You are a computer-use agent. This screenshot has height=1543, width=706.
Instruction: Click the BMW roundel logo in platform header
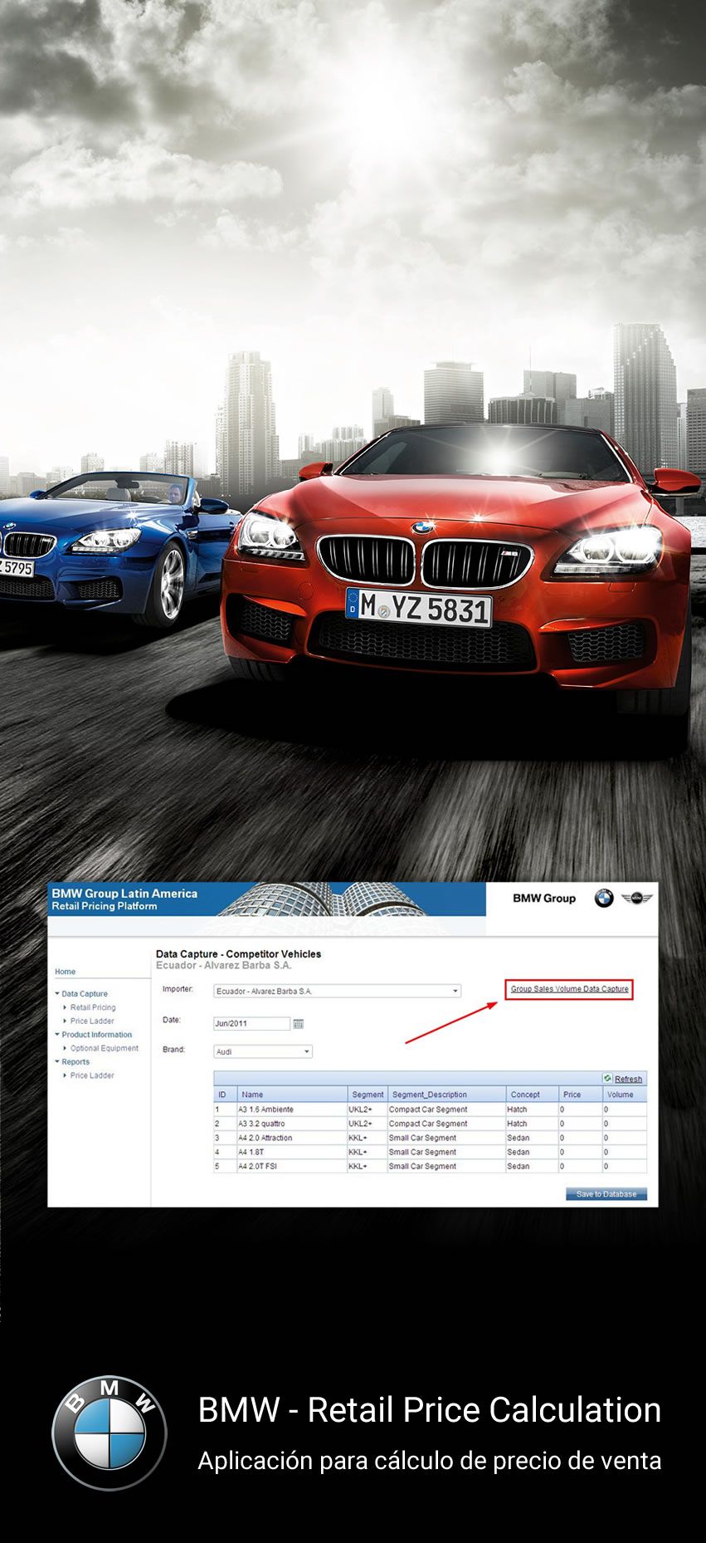[x=603, y=898]
